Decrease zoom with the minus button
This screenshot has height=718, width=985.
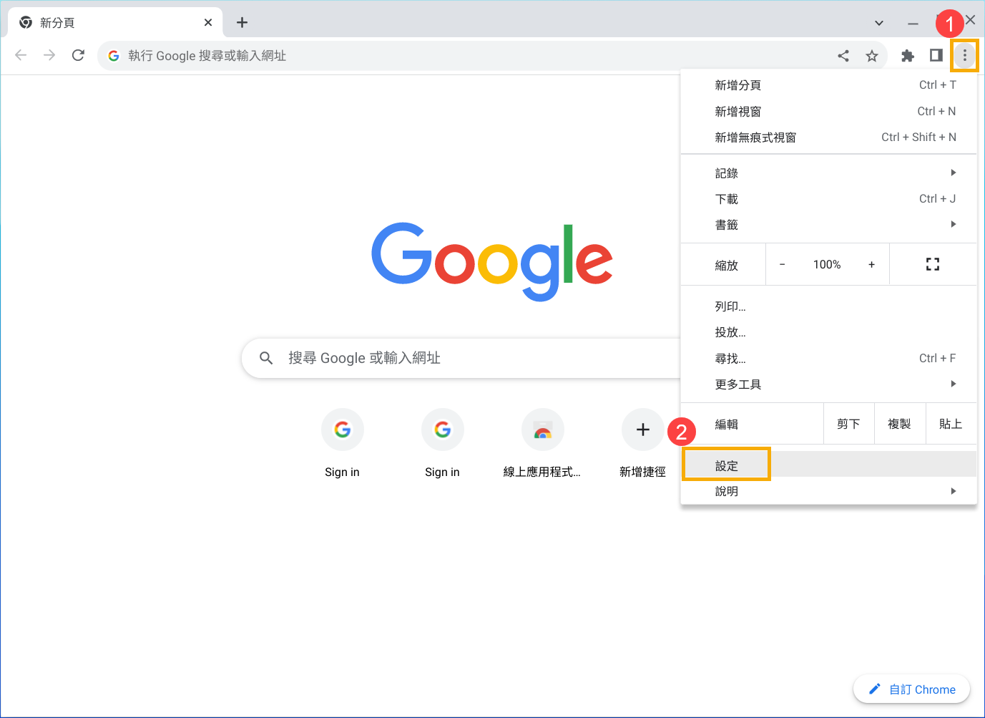click(782, 264)
